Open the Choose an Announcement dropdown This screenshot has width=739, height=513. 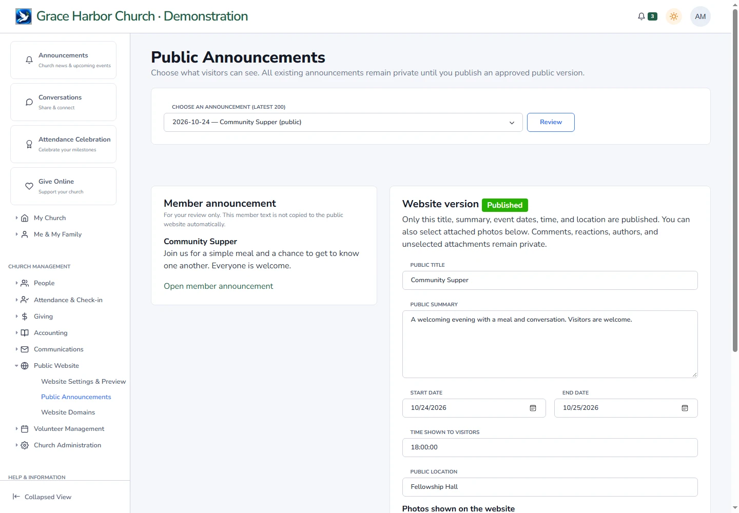pyautogui.click(x=343, y=123)
